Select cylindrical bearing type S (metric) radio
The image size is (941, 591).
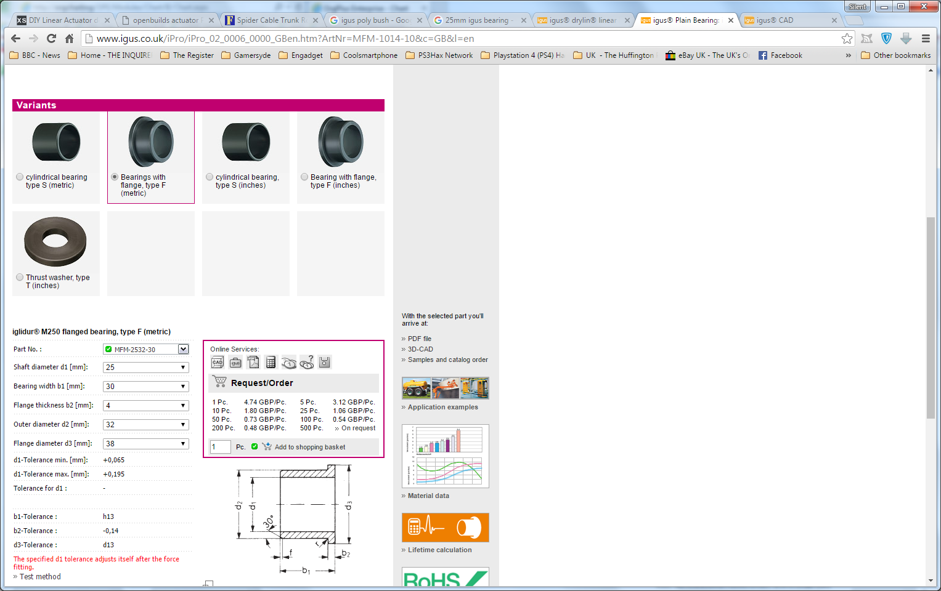(20, 177)
